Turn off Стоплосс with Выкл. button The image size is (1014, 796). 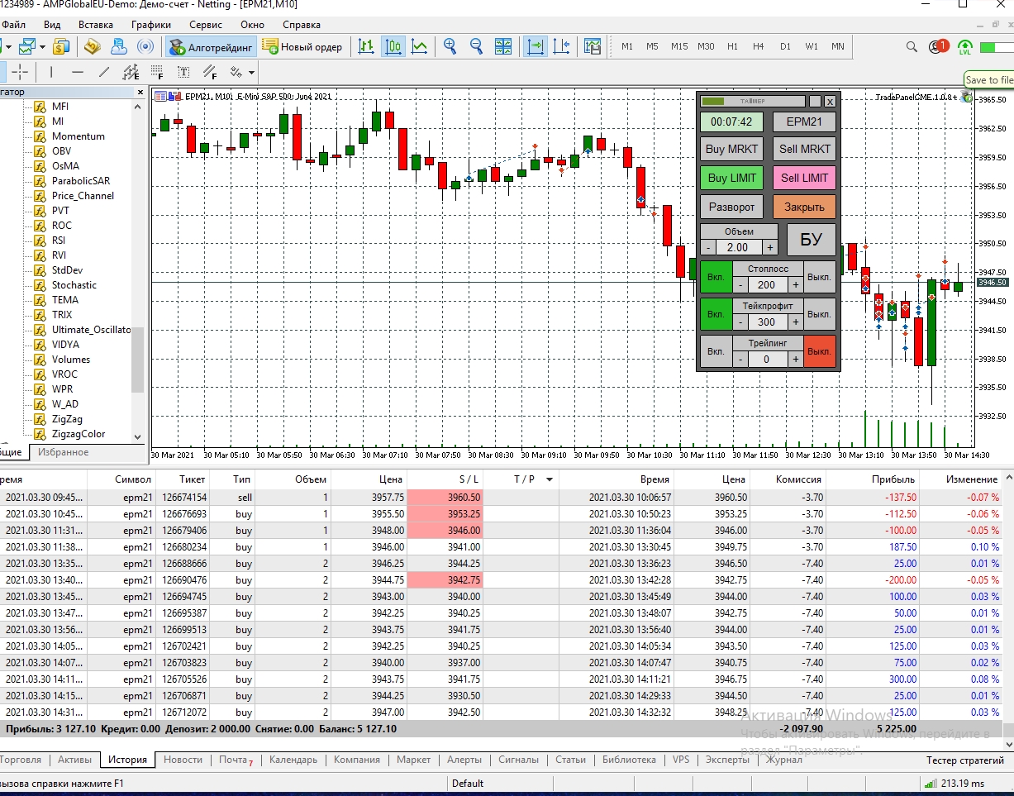(x=820, y=277)
